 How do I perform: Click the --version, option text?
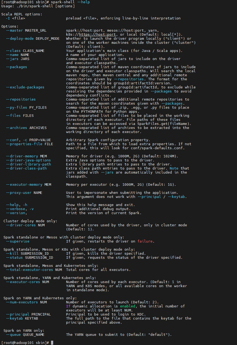[x=16, y=213]
